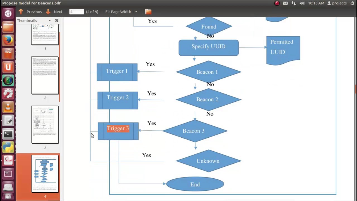Select page 2 thumbnail
357x201 pixels.
pos(45,75)
